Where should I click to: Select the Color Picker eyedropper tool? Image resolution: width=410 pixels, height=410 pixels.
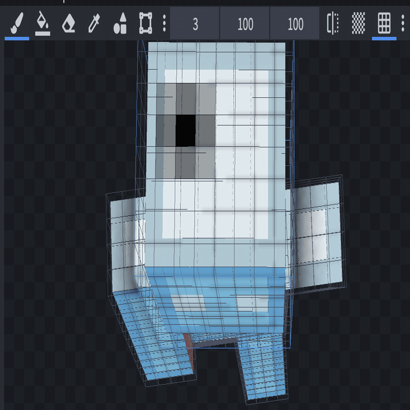(94, 24)
